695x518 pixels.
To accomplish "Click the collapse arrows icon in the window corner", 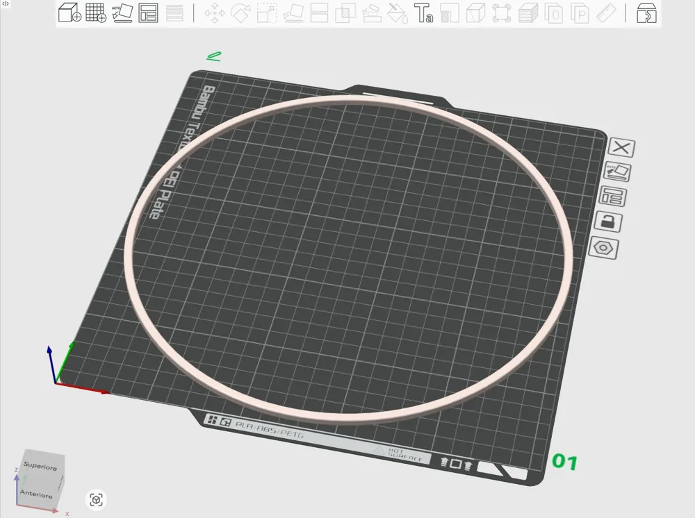I will (6, 3).
